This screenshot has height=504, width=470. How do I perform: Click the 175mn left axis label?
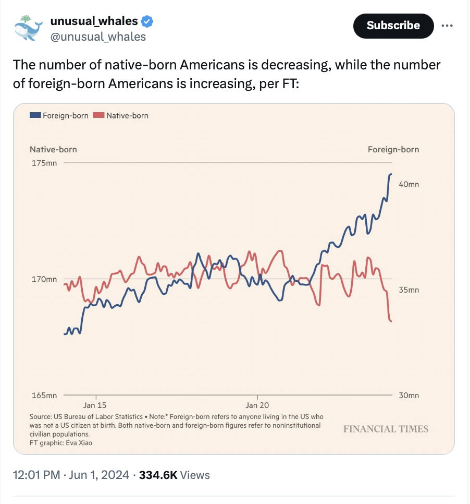44,163
